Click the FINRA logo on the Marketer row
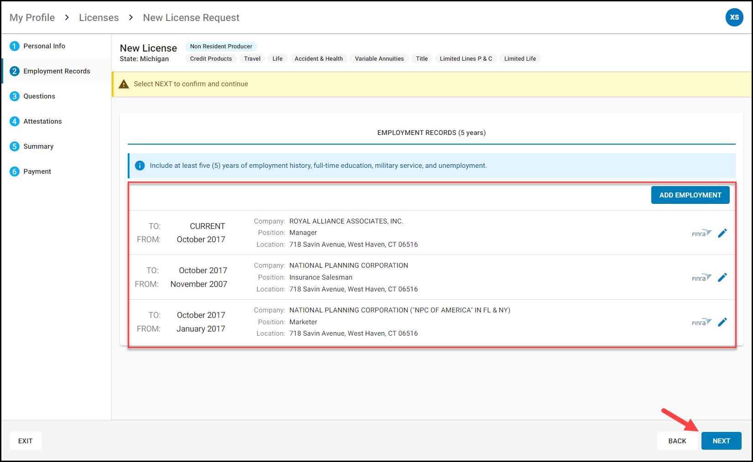 701,322
